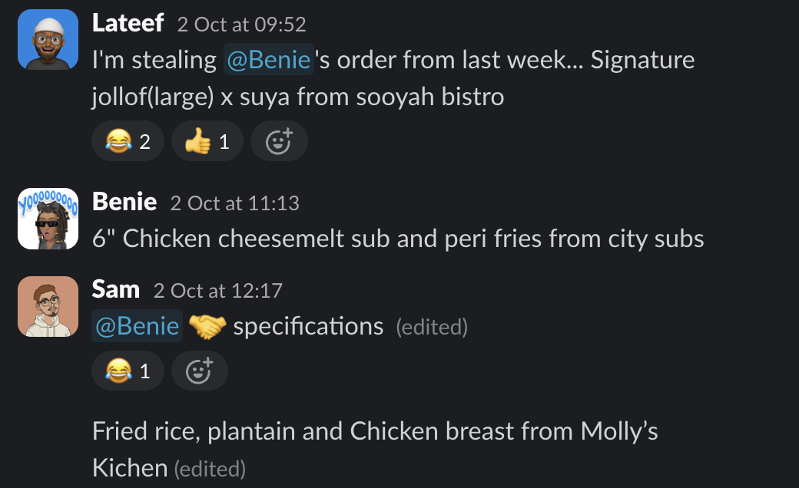This screenshot has height=488, width=799.
Task: Open the 2 Oct at 12:17 timestamp
Action: tap(217, 291)
